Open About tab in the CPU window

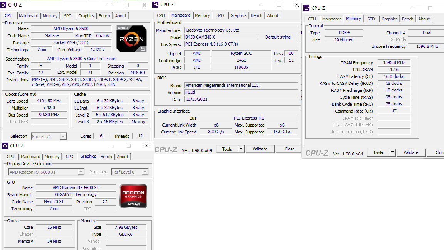click(x=121, y=16)
